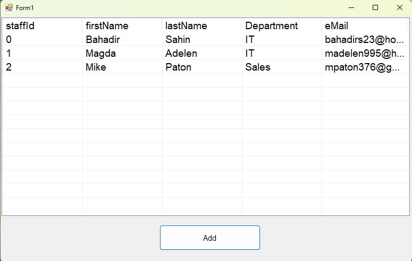
Task: Click the Add button
Action: pyautogui.click(x=209, y=238)
